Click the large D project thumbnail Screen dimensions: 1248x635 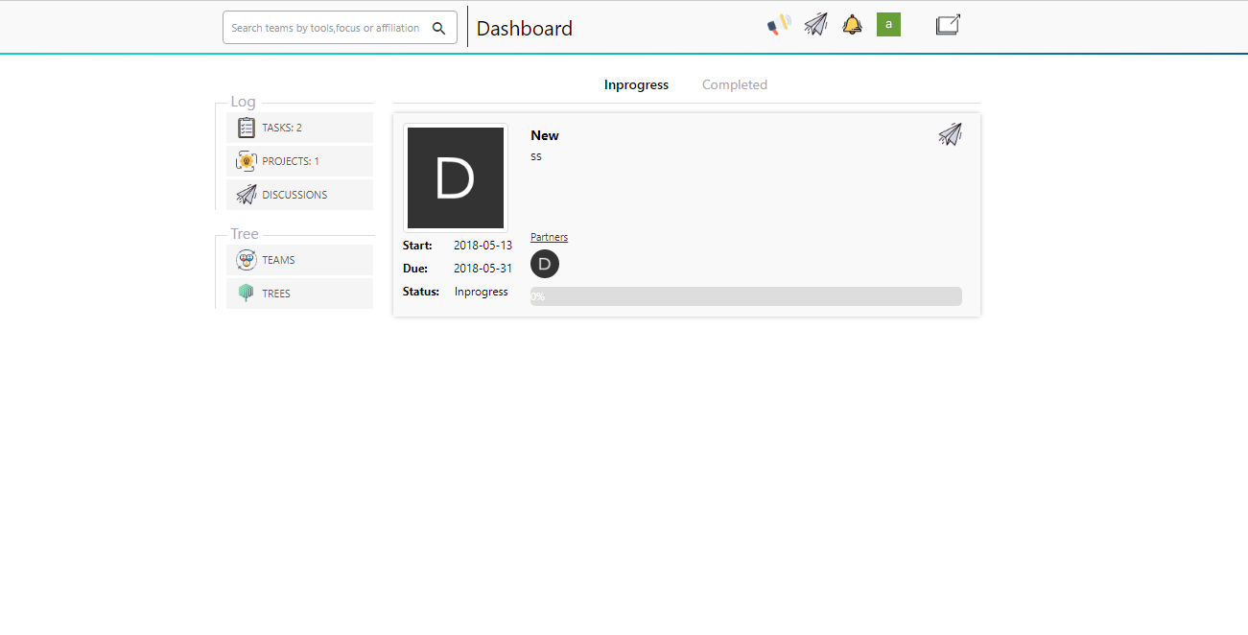click(456, 177)
